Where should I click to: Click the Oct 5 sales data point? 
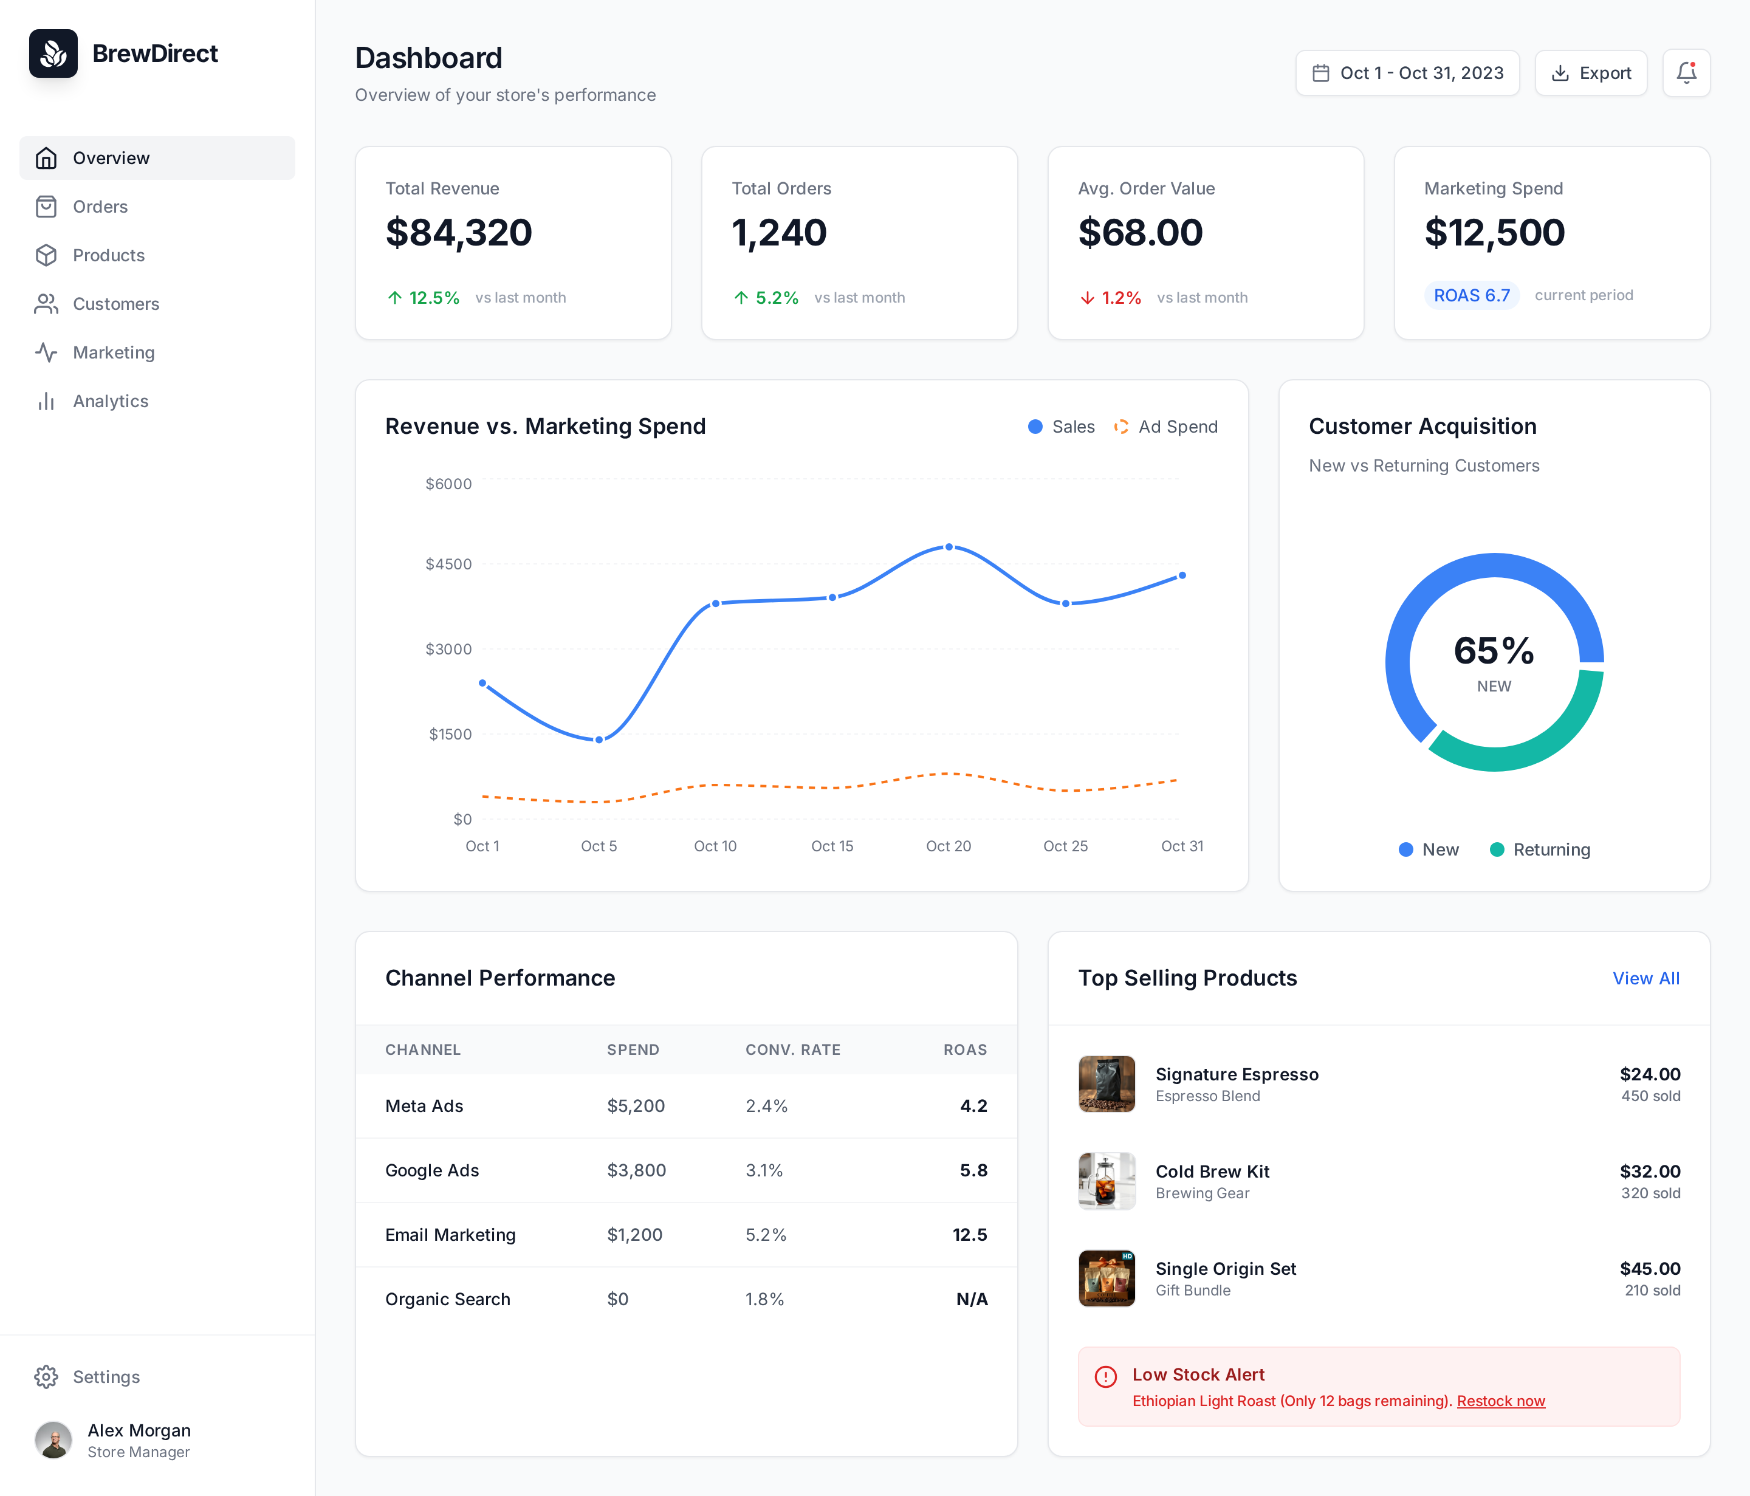[599, 740]
